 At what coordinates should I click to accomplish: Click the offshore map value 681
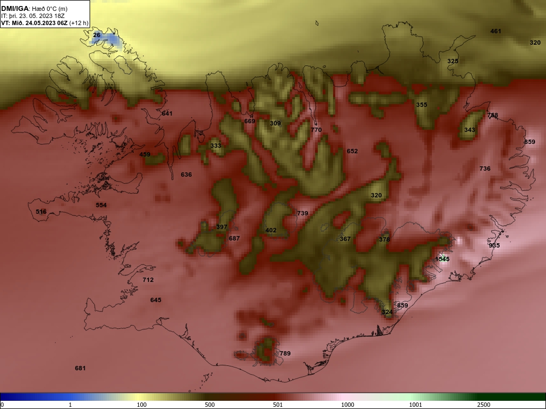(80, 368)
